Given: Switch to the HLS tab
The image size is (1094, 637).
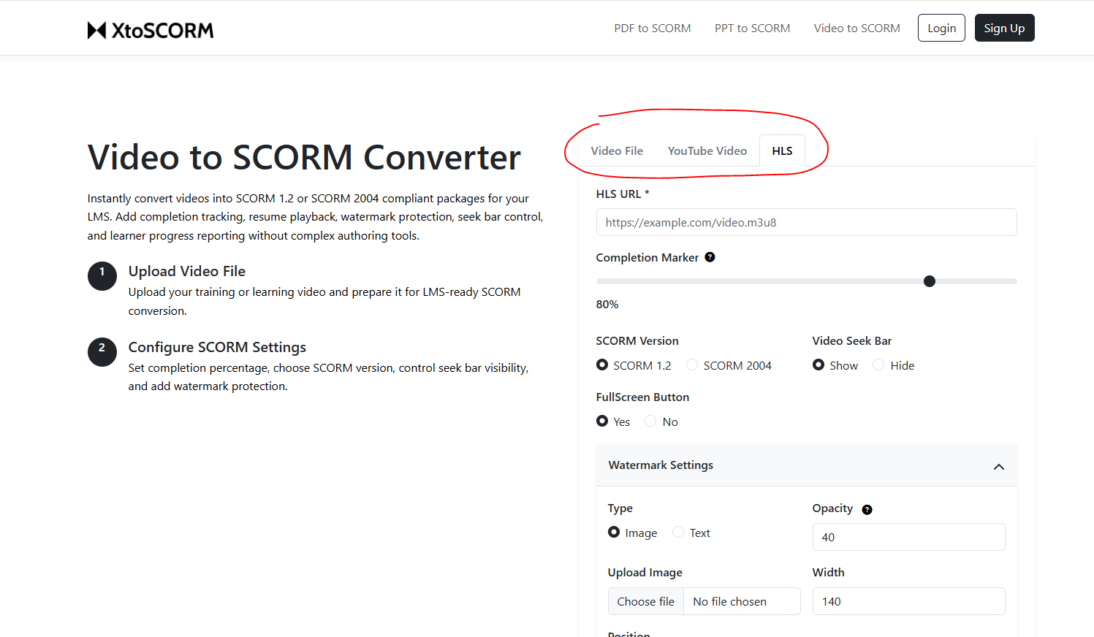Looking at the screenshot, I should tap(782, 150).
